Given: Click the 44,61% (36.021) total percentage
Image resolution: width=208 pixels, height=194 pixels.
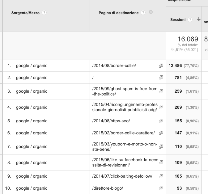Looking at the screenshot, I should click(184, 50).
